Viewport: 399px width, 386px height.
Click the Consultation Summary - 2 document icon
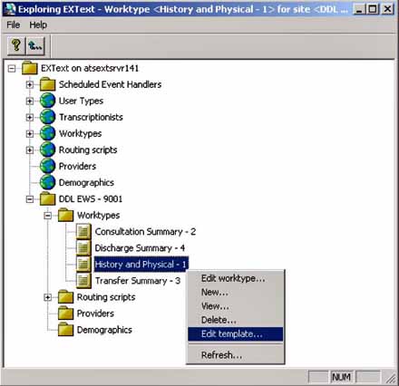(x=83, y=231)
